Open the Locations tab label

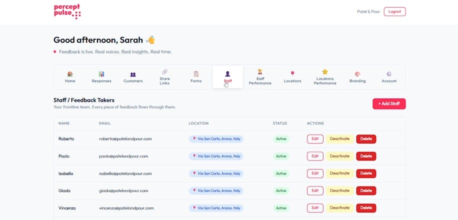(x=292, y=81)
